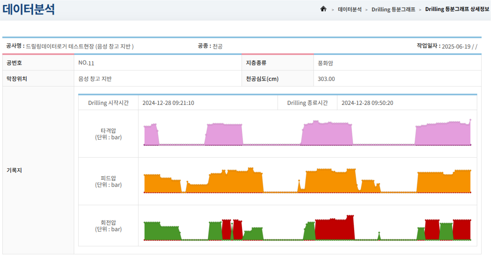Click the 303.00 천공심도 value
This screenshot has height=260, width=491.
pyautogui.click(x=326, y=79)
